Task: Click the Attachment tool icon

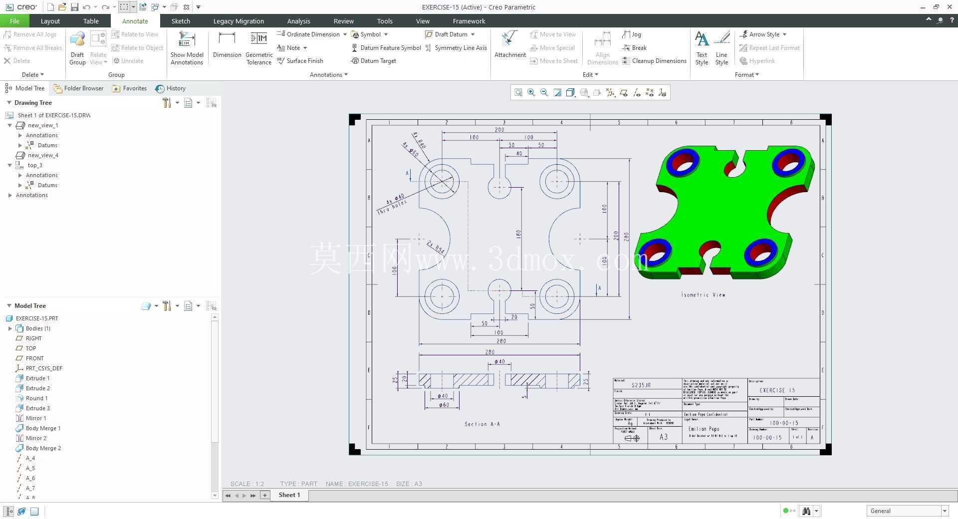Action: (x=510, y=45)
